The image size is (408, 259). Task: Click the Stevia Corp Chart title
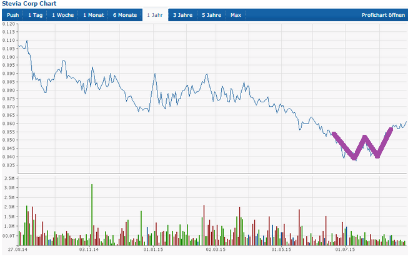pyautogui.click(x=29, y=4)
